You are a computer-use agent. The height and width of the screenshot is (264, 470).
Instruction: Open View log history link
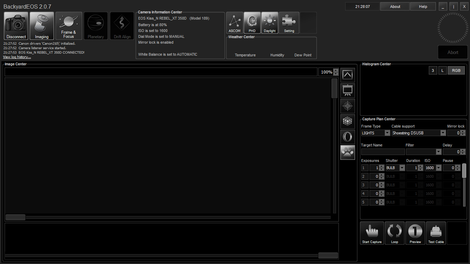click(17, 57)
